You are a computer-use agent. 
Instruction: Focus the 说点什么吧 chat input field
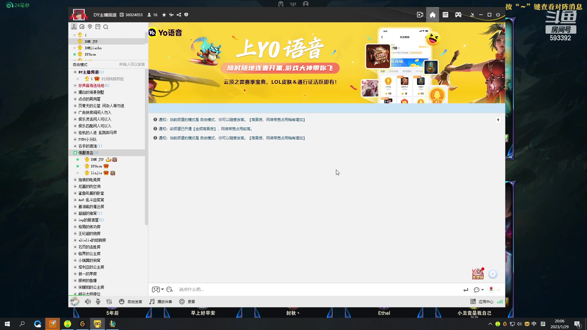point(318,289)
